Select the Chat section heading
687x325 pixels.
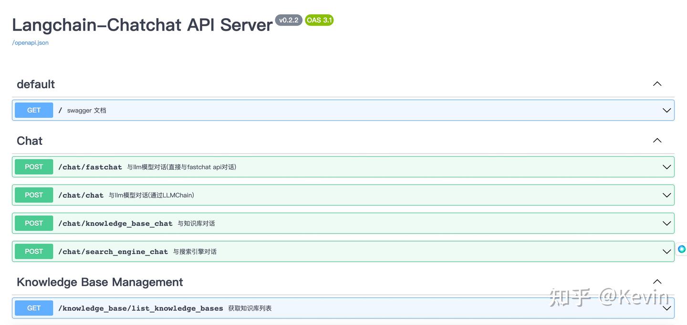(30, 141)
